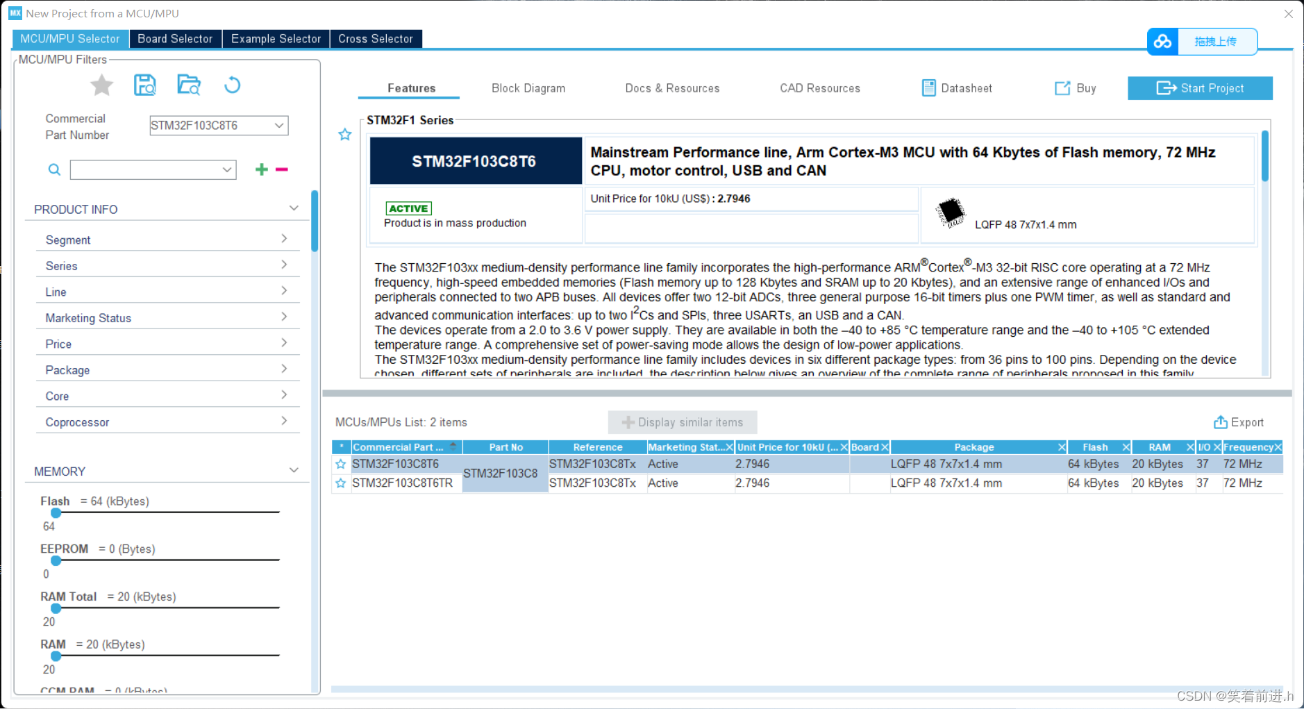Collapse MEMORY section
The width and height of the screenshot is (1304, 709).
[294, 470]
